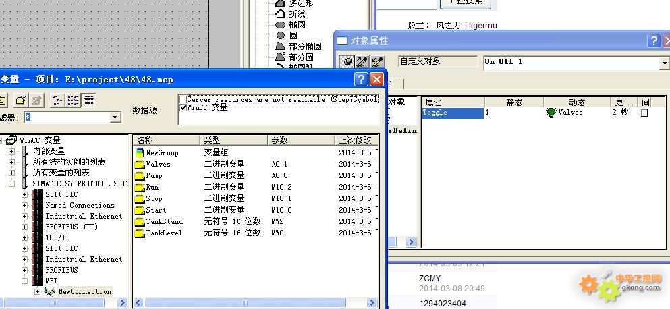Switch to the list view icon
670x309 pixels.
(x=73, y=101)
